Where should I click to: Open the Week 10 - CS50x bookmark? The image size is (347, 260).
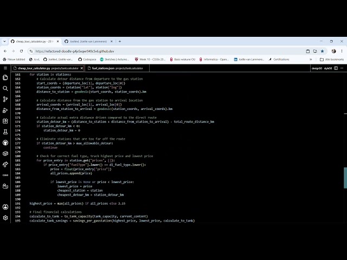(150, 60)
